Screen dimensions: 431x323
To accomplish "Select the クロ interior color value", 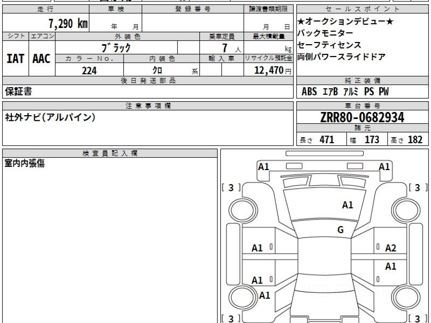I will pyautogui.click(x=157, y=70).
